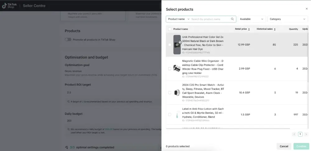This screenshot has width=311, height=151.
Task: Check the Unik Hair Color Gel product
Action: (x=169, y=45)
